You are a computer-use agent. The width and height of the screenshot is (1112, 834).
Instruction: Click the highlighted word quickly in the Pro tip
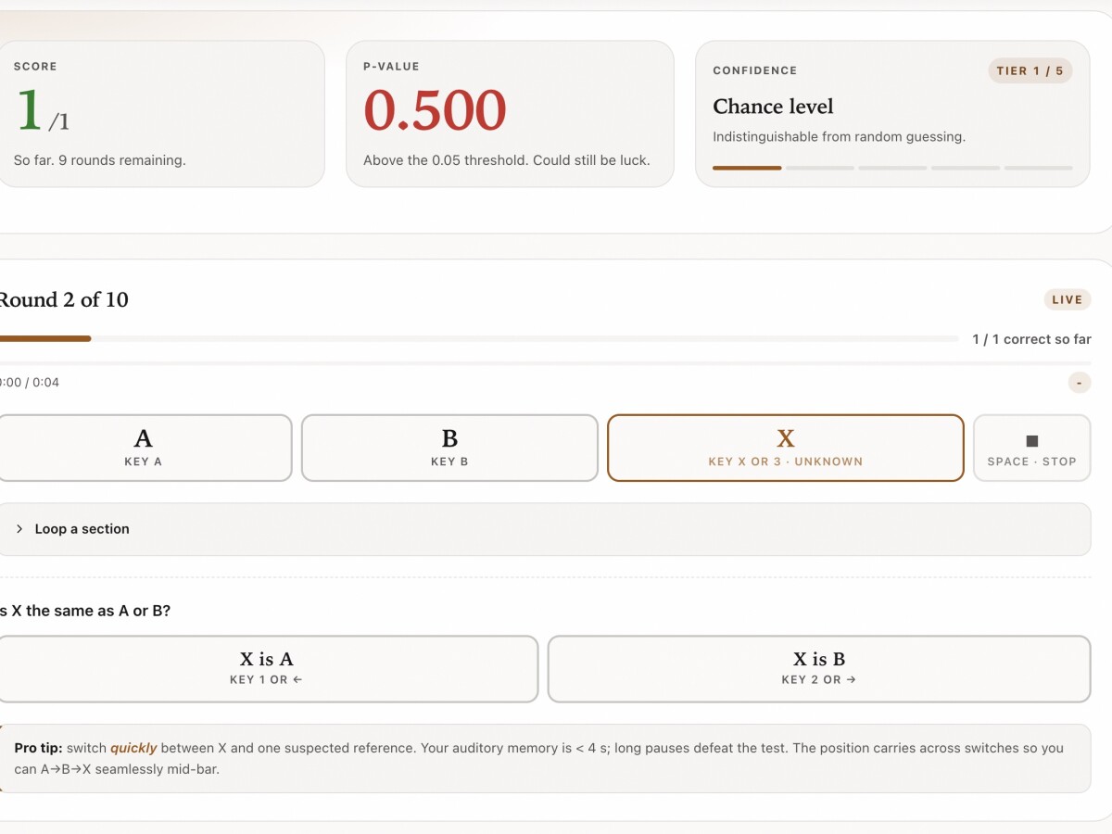133,748
